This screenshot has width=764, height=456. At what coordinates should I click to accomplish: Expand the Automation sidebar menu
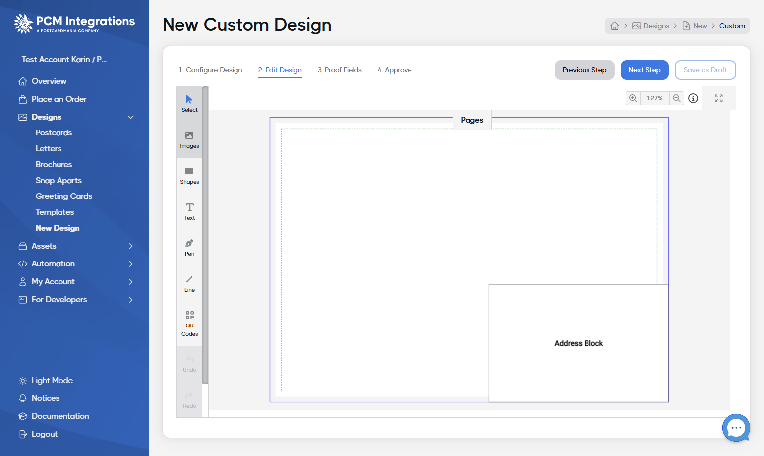(131, 264)
